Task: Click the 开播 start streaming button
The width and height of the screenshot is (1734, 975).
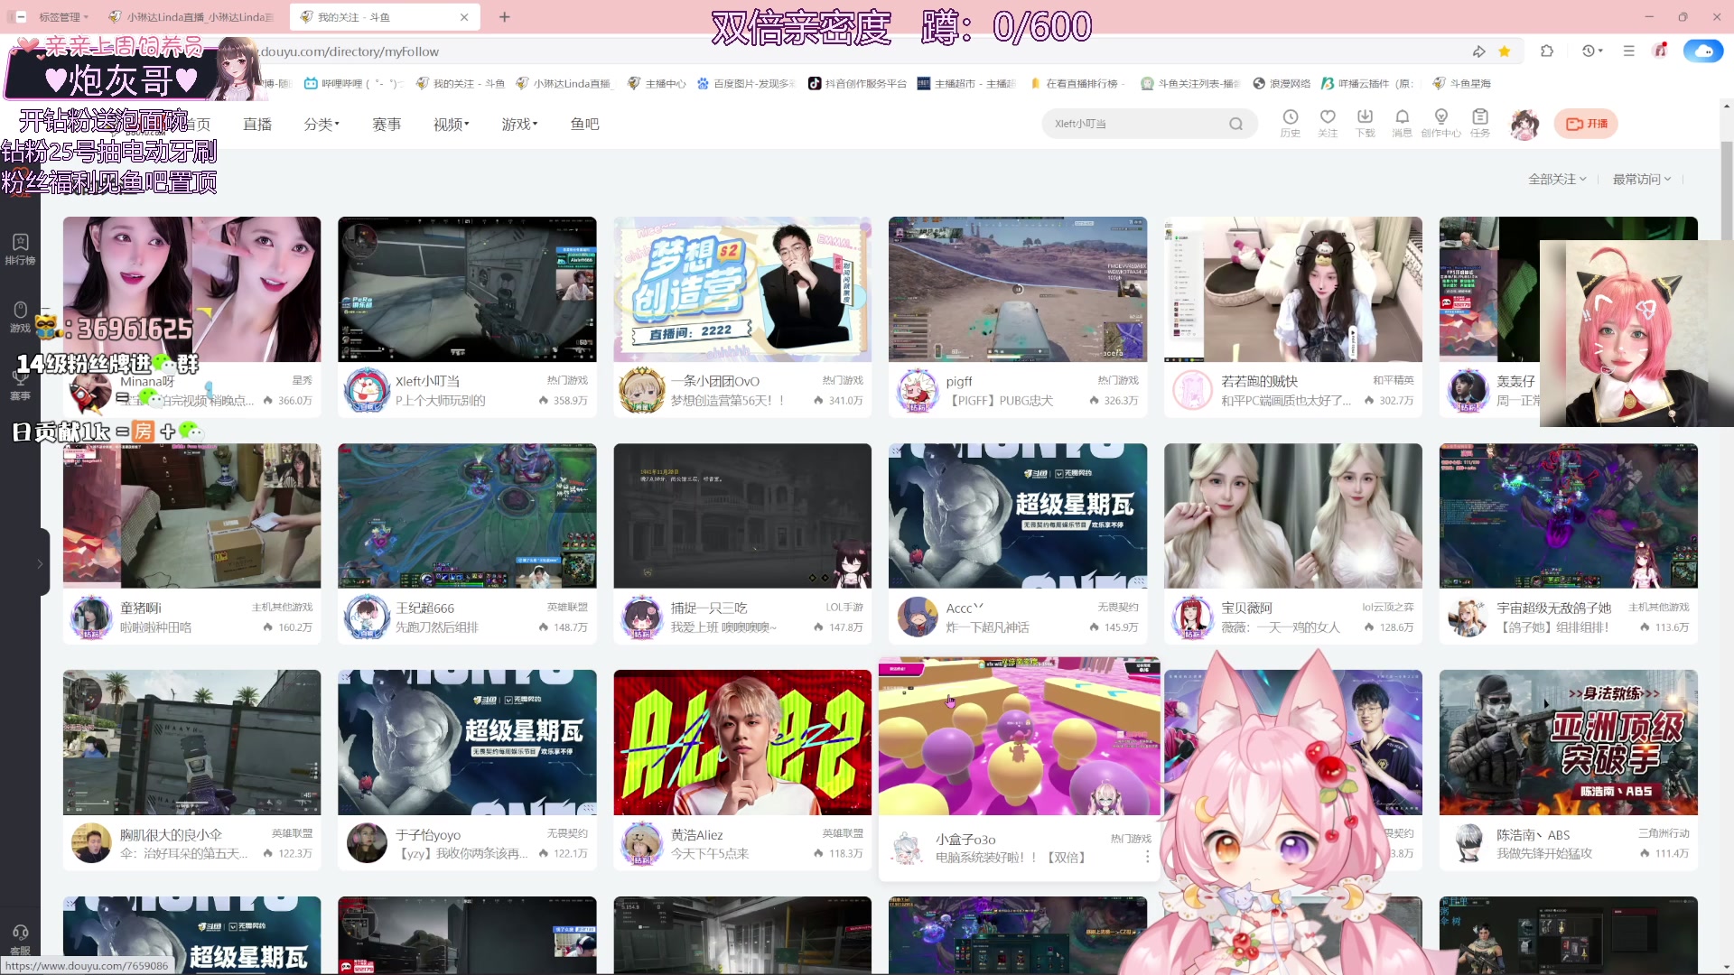Action: tap(1586, 124)
